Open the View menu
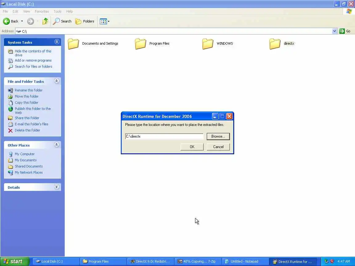Screen dimensions: 355x266 (27, 11)
